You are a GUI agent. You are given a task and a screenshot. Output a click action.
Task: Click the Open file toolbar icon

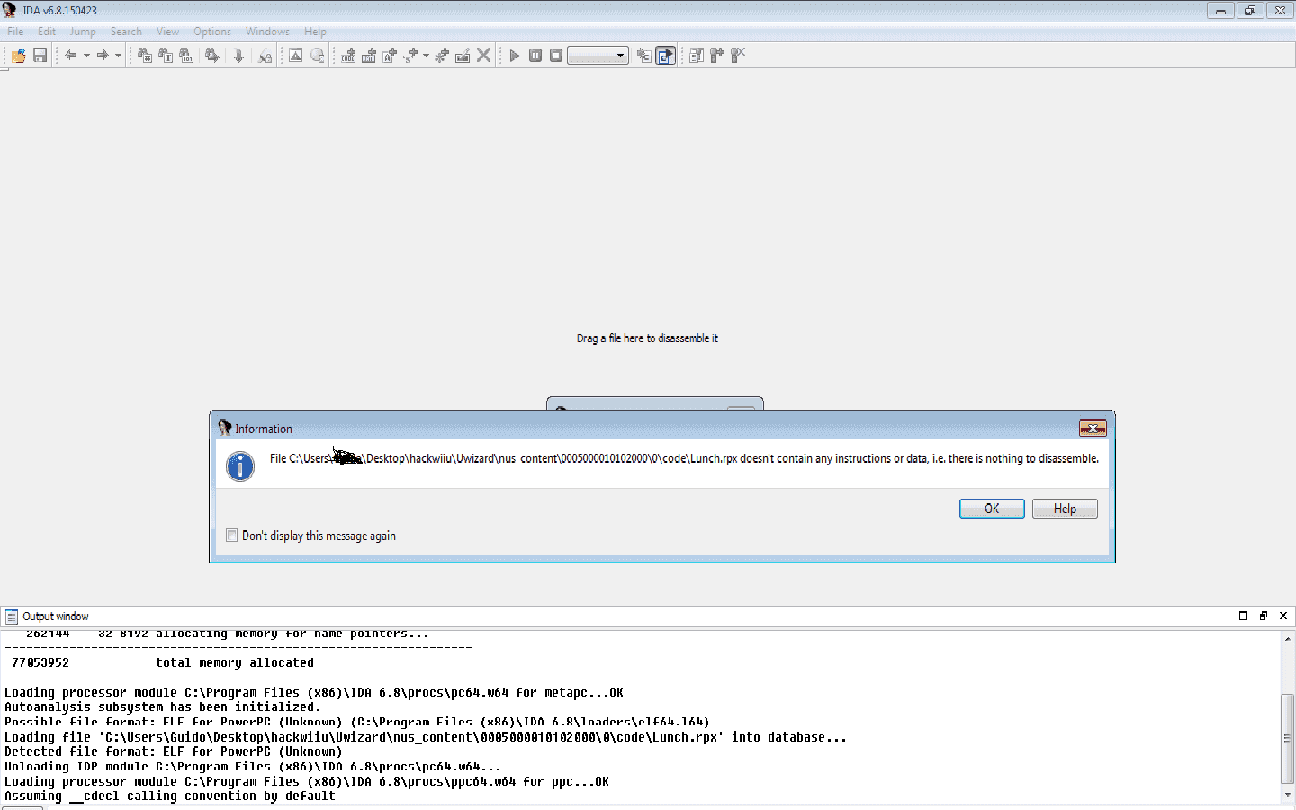pos(18,55)
